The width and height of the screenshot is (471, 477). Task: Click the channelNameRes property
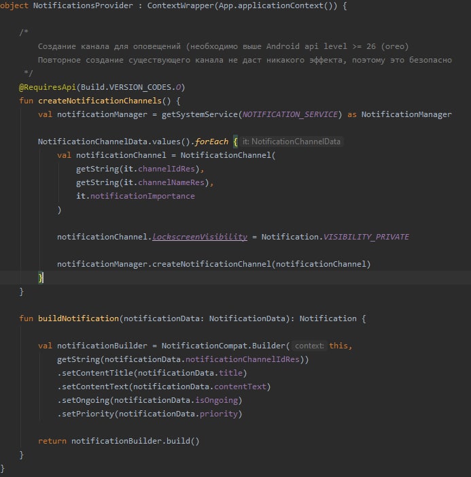pos(171,182)
